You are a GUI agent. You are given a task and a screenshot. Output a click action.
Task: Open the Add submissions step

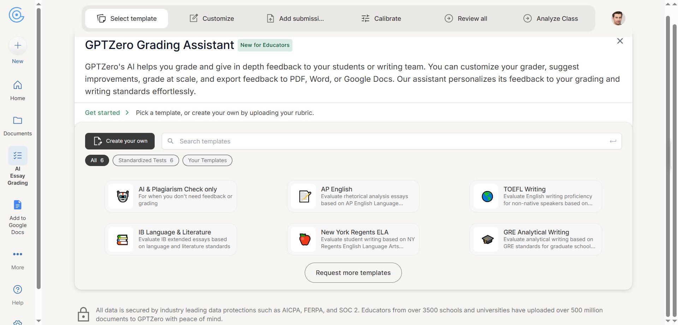[x=295, y=19]
